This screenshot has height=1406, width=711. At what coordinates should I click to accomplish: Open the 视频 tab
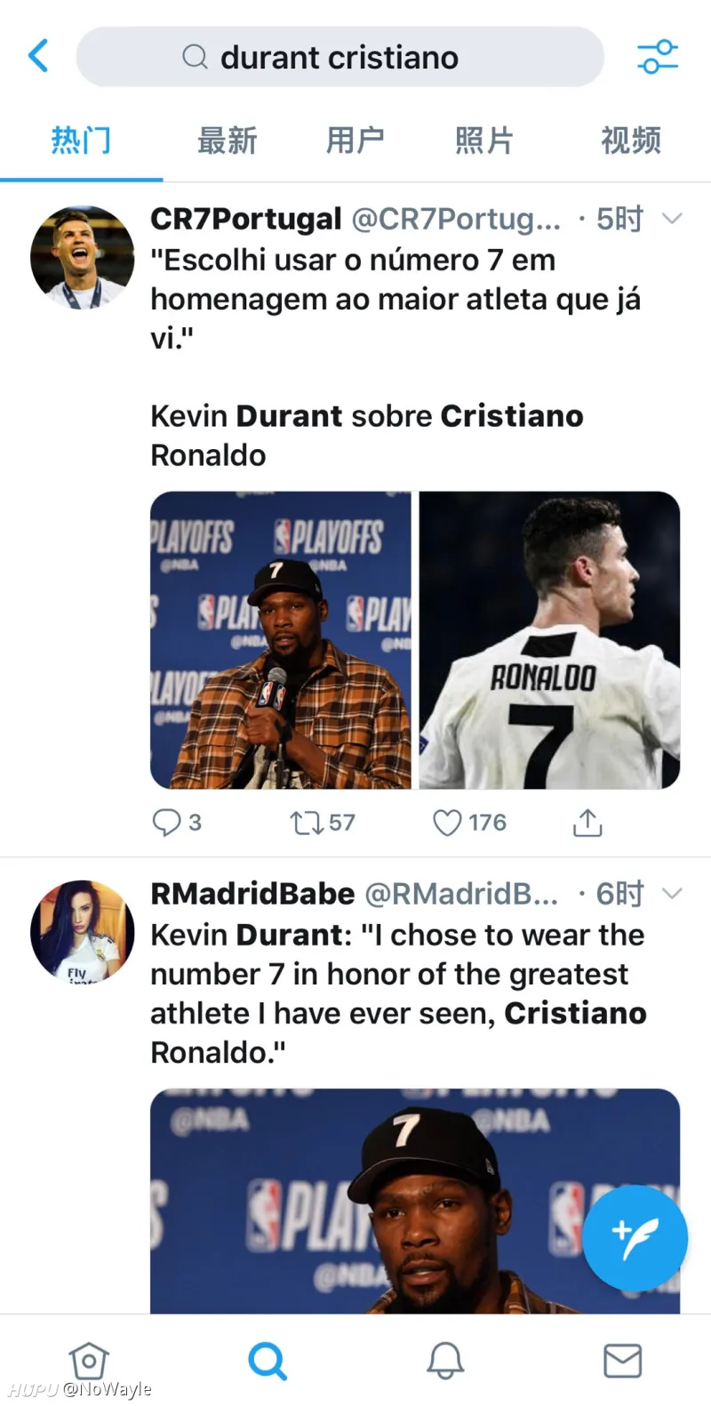[x=631, y=141]
